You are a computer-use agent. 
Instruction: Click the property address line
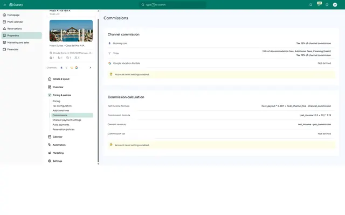(x=71, y=53)
